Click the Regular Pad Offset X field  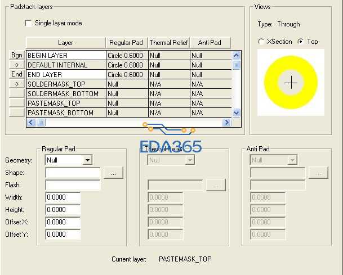[63, 222]
